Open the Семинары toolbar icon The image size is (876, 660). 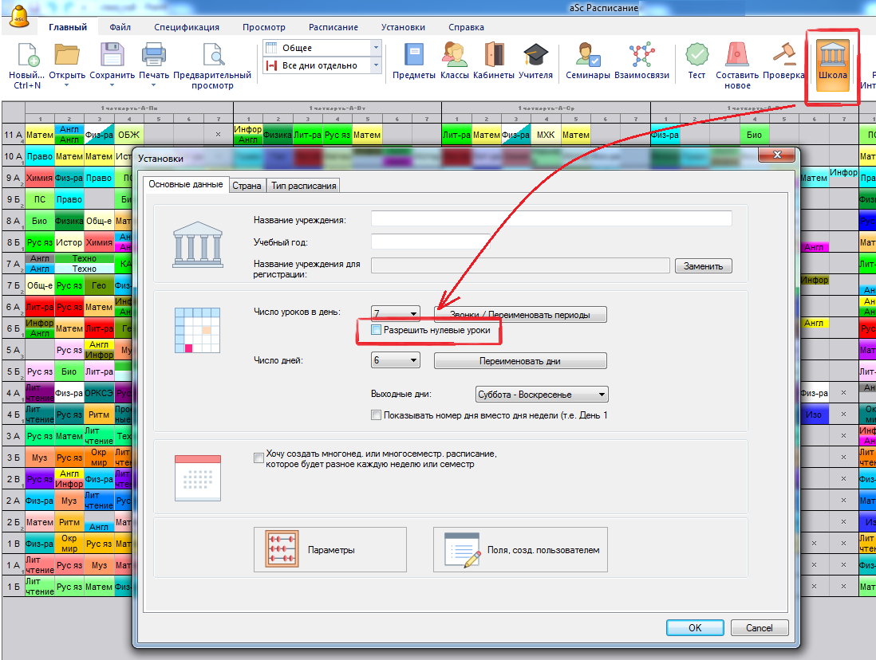pos(588,61)
